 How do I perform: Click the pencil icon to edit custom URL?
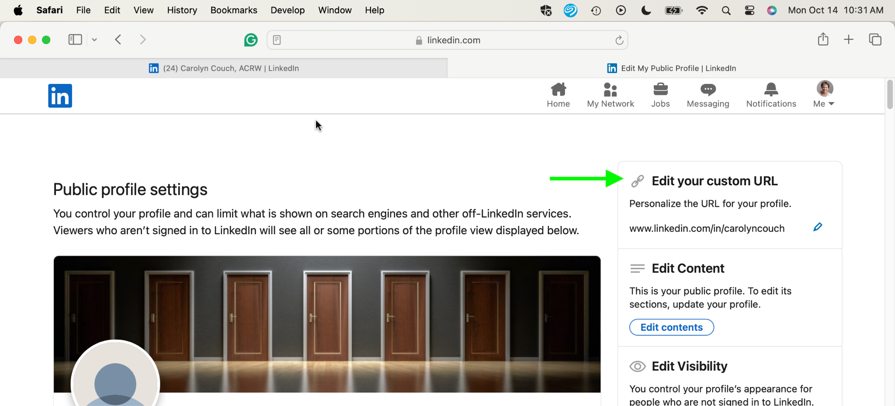click(x=818, y=227)
